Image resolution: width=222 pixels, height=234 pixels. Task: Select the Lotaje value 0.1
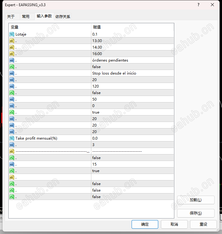pyautogui.click(x=133, y=34)
